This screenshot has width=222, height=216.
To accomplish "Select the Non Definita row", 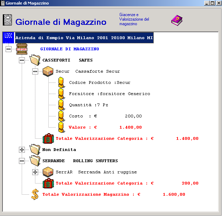I will pyautogui.click(x=59, y=150).
